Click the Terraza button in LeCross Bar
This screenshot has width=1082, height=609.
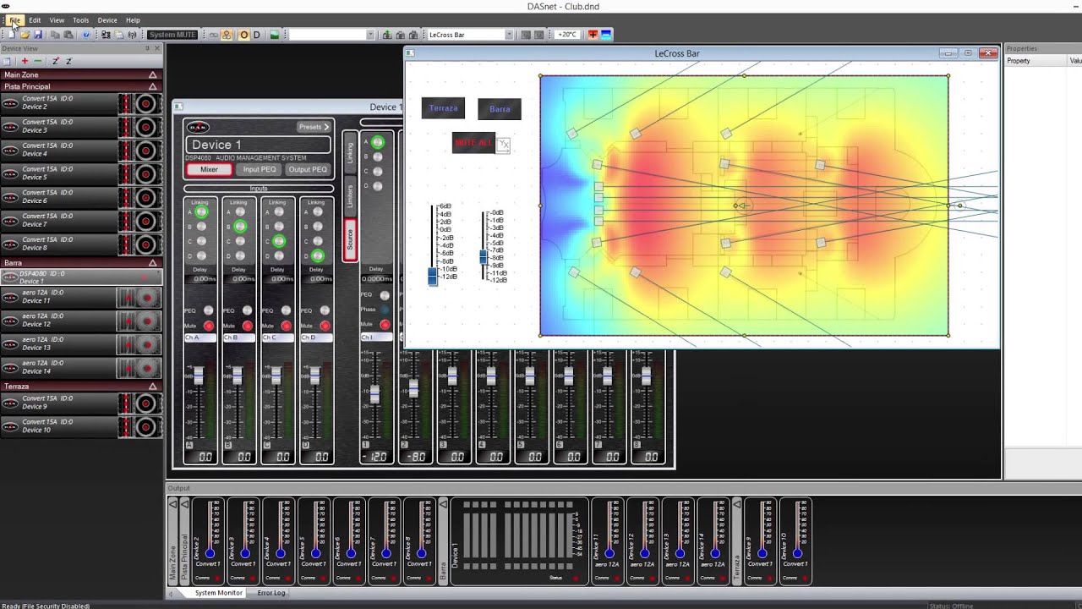(x=443, y=108)
